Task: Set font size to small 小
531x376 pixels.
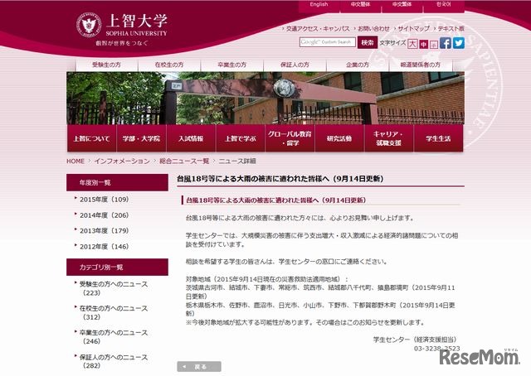Action: point(434,45)
